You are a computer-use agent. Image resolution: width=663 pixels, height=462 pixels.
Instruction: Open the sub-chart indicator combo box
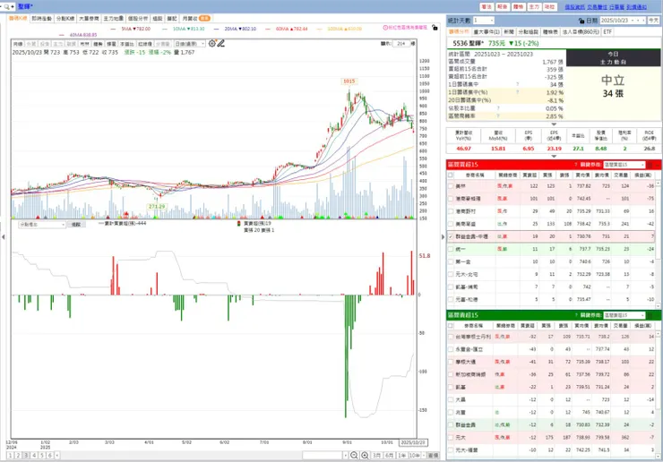[42, 225]
